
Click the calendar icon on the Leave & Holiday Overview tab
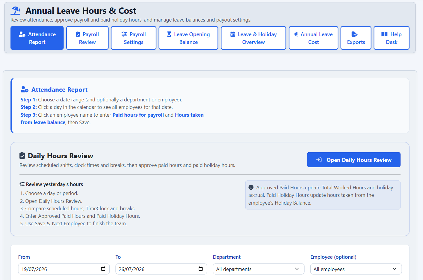tap(233, 34)
